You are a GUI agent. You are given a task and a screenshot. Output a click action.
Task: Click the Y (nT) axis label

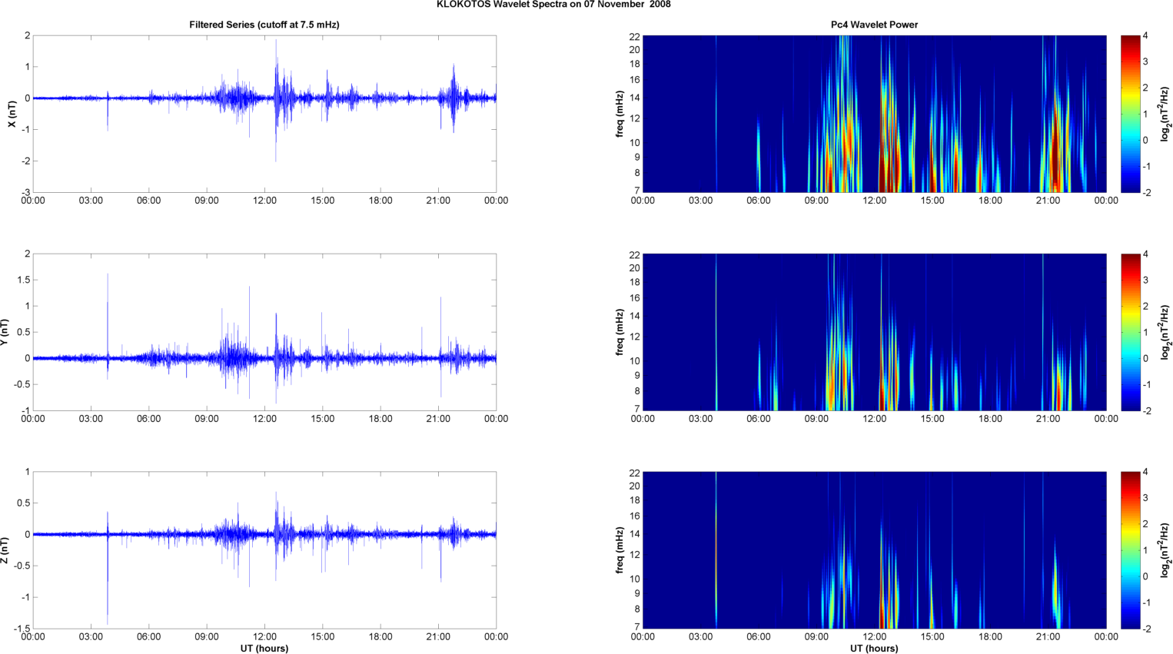click(x=5, y=332)
